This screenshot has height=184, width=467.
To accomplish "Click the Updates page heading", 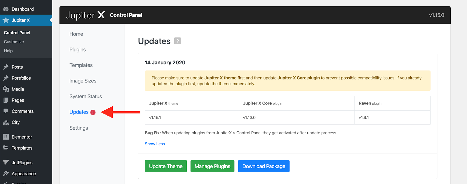I will tap(154, 41).
